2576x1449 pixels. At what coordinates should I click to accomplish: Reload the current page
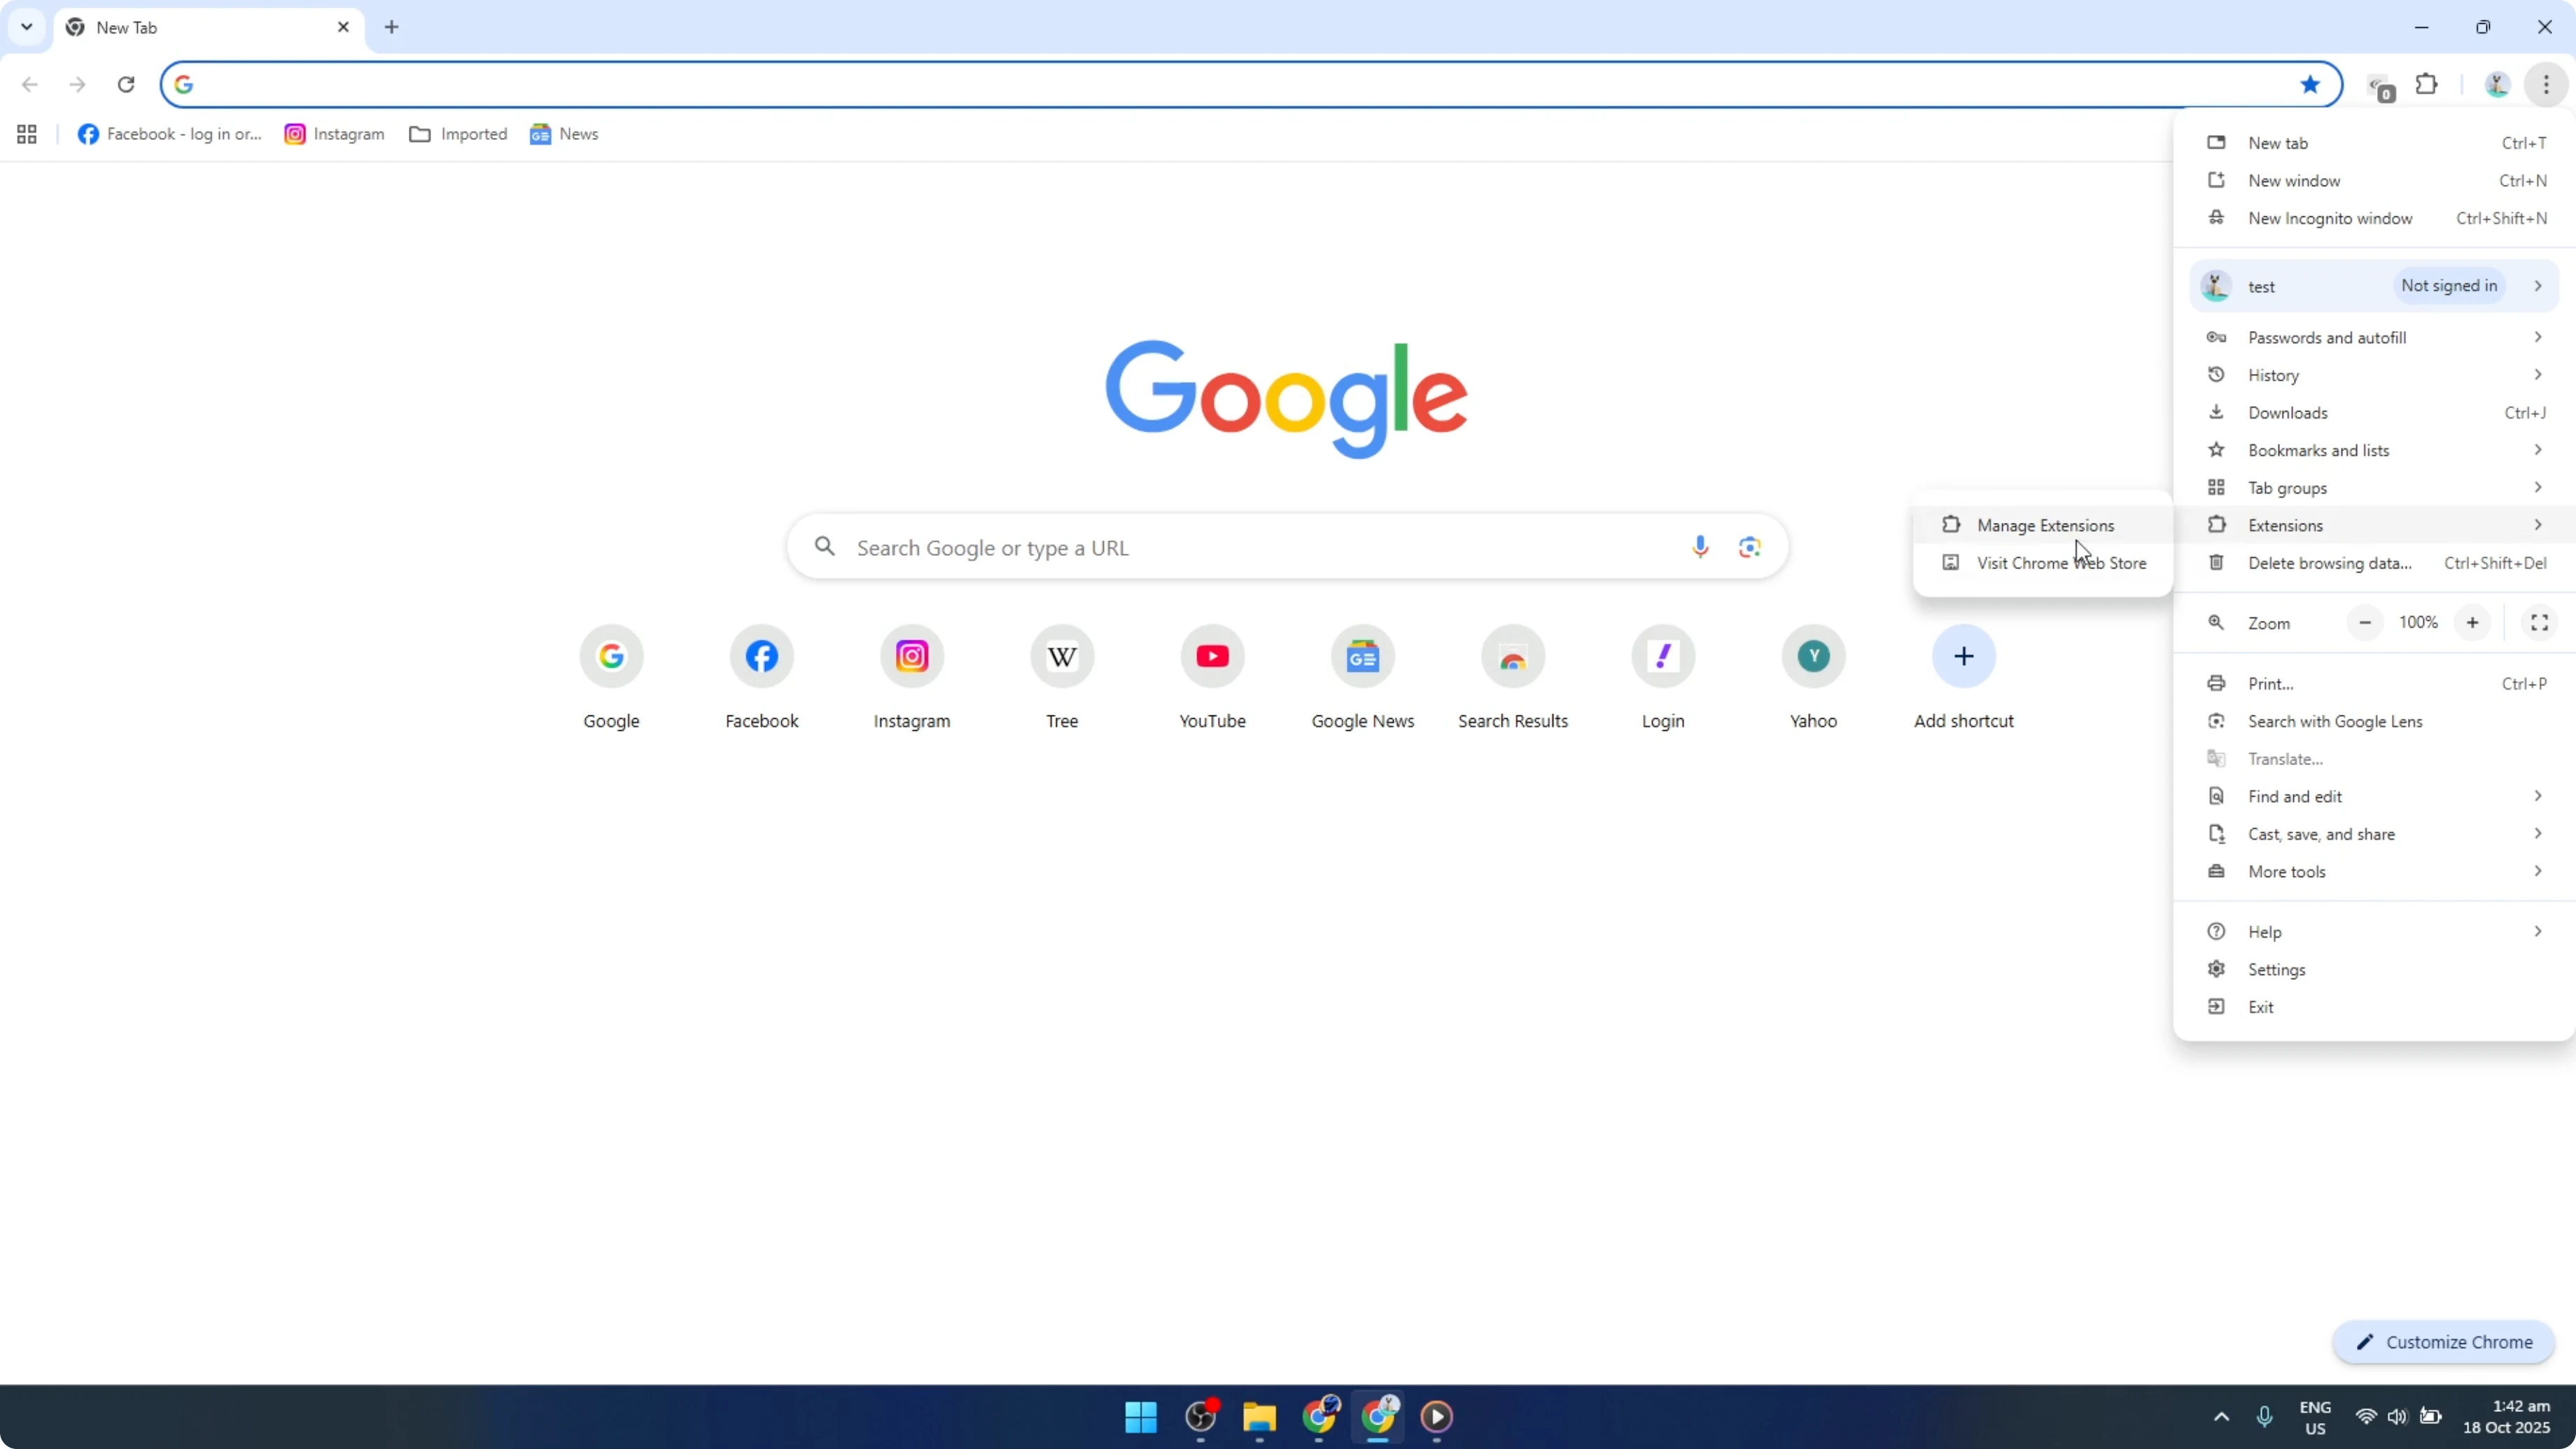tap(126, 84)
